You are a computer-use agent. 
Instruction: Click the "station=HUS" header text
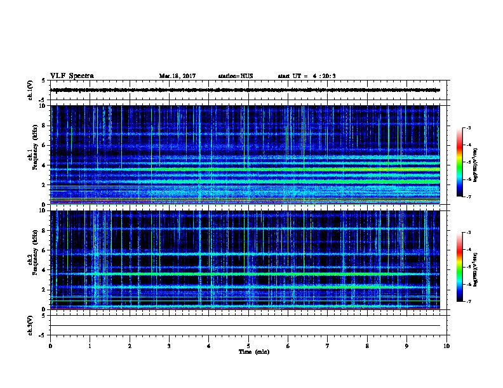(x=236, y=76)
